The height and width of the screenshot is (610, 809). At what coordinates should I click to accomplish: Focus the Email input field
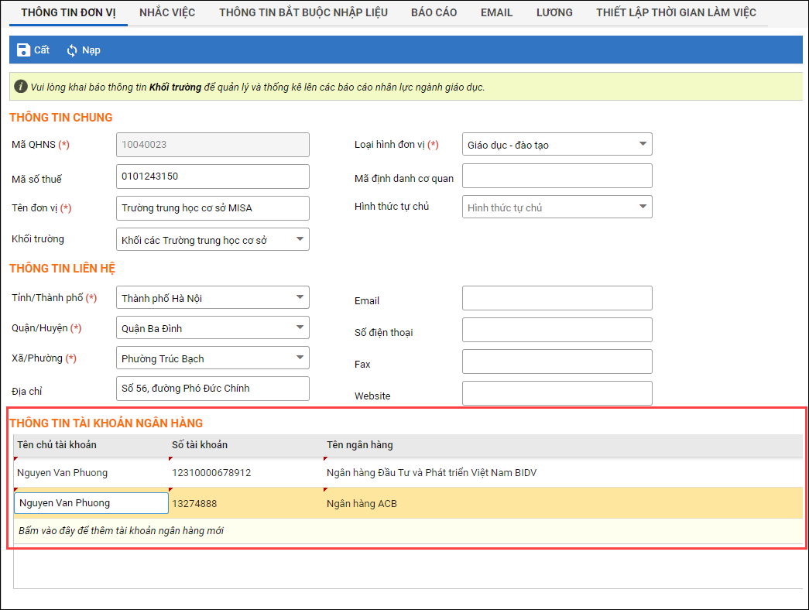(557, 298)
